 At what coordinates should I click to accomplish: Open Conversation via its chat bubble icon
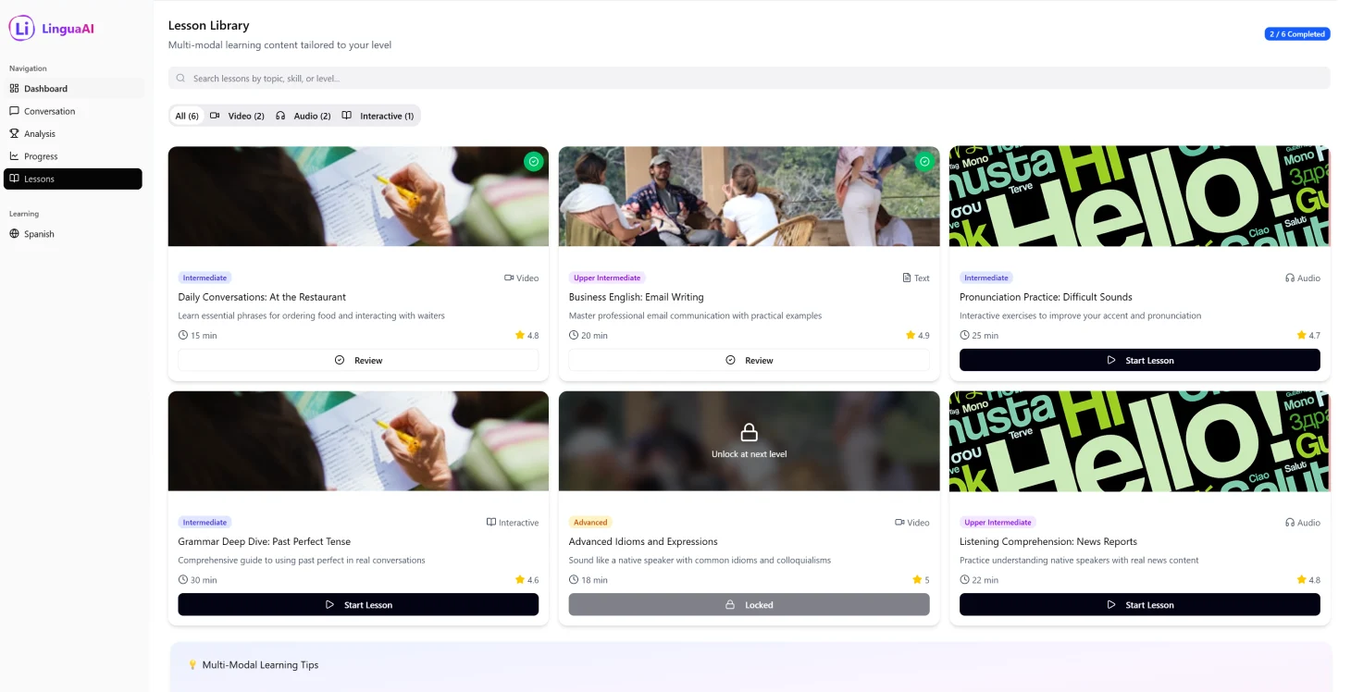13,111
